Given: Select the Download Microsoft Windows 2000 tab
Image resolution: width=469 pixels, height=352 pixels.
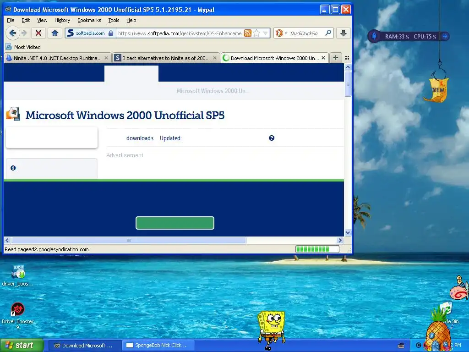Looking at the screenshot, I should pos(275,58).
